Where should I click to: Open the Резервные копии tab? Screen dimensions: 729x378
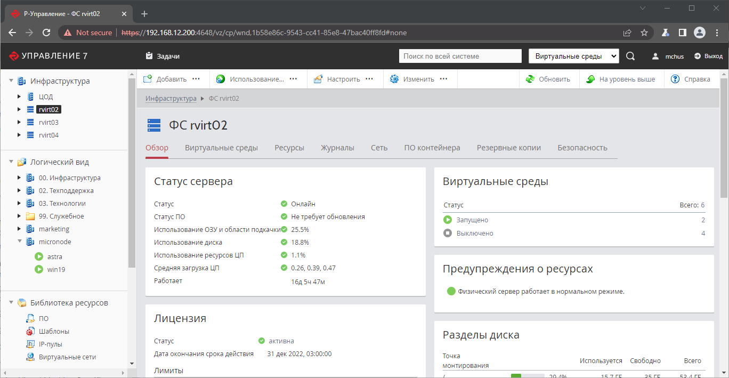508,148
